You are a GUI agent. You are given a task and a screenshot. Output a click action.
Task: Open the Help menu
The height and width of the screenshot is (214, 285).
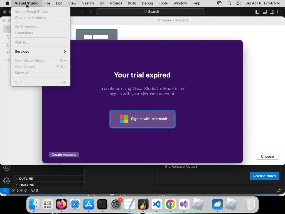pos(196,3)
